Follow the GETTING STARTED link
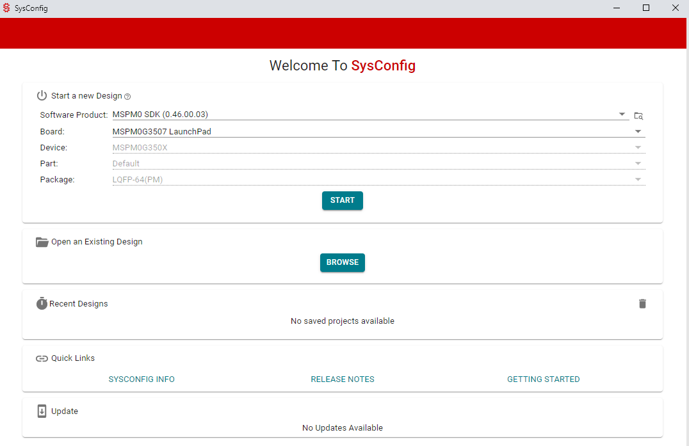 point(543,379)
